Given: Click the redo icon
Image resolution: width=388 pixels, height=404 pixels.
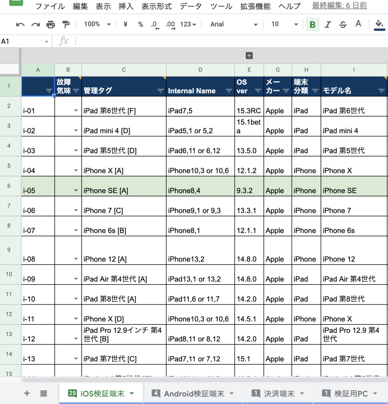Looking at the screenshot, I should click(x=36, y=24).
